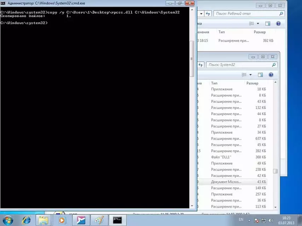Image resolution: width=302 pixels, height=226 pixels.
Task: Open view options dropdown in Desktop window
Action: (258, 23)
